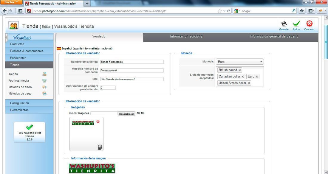Select the Tienda section header in sidebar
Screen dimensions: 328x174
click(x=29, y=65)
